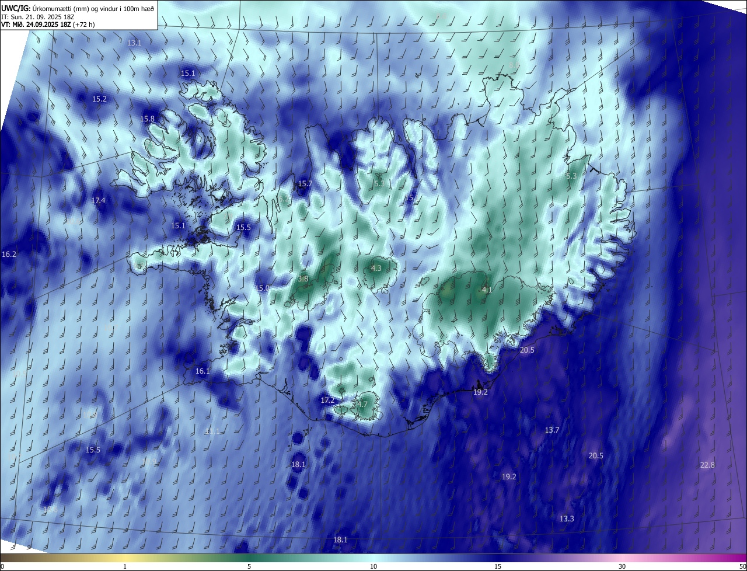Viewport: 747px width, 571px height.
Task: Click the 15.2 value label
Action: click(100, 99)
